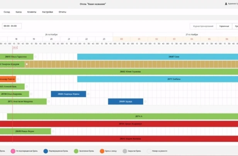Click the 00:00 - 01:00 time field
Viewport: 238px width, 156px height.
click(12, 26)
